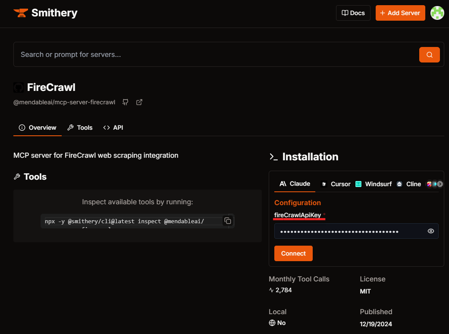Show more client tabs with arrow
The image size is (449, 334).
[x=440, y=184]
